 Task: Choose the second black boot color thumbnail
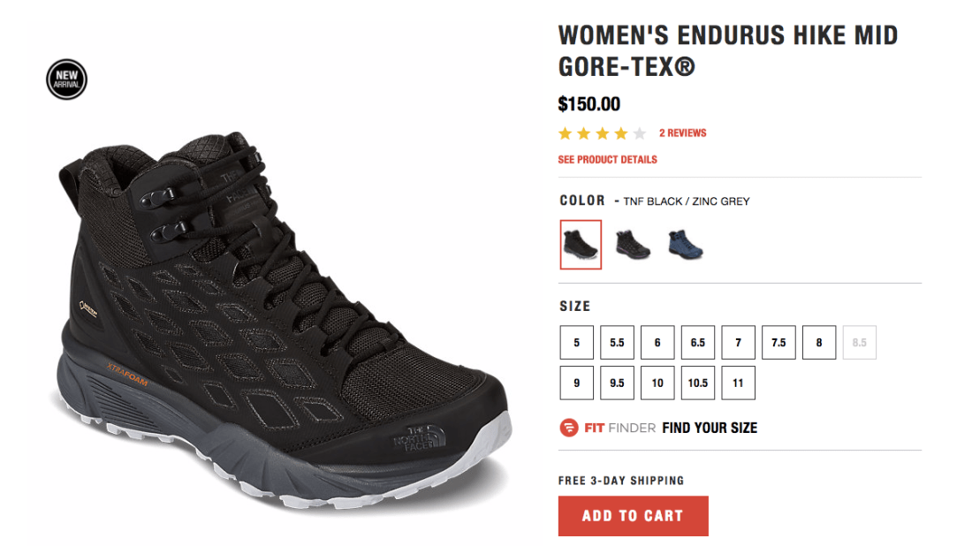click(633, 245)
